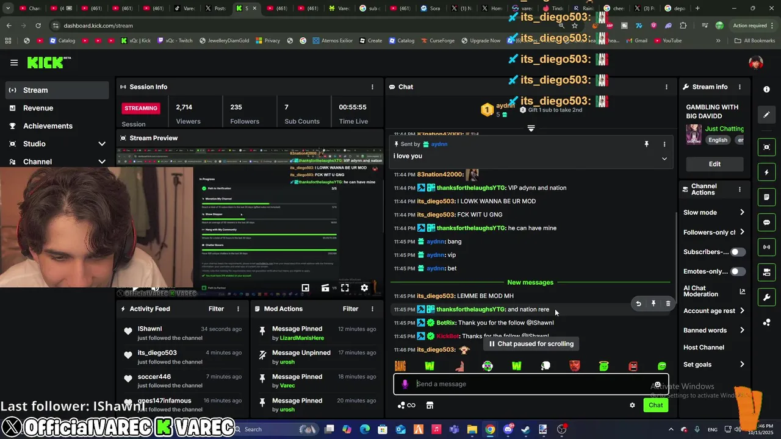Toggle Stream Preview panel from right sidebar

tap(767, 147)
